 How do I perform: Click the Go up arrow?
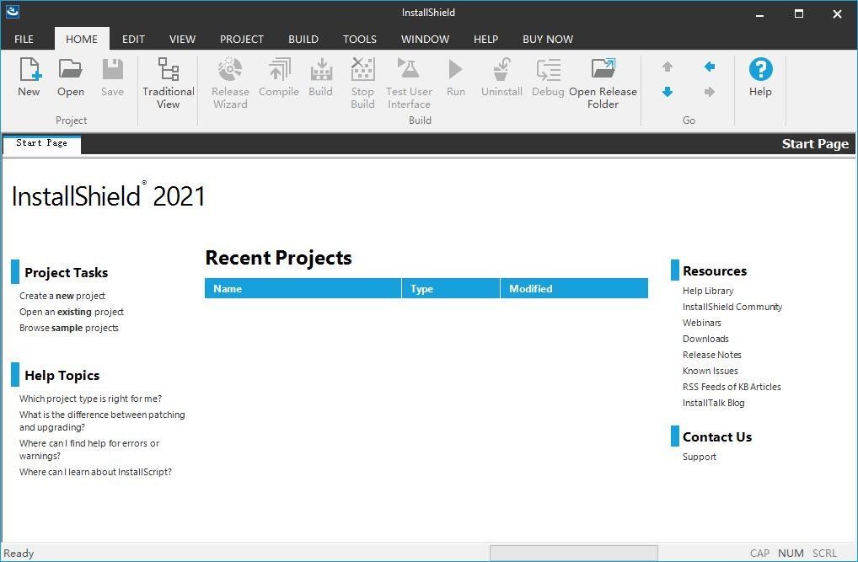pos(667,67)
